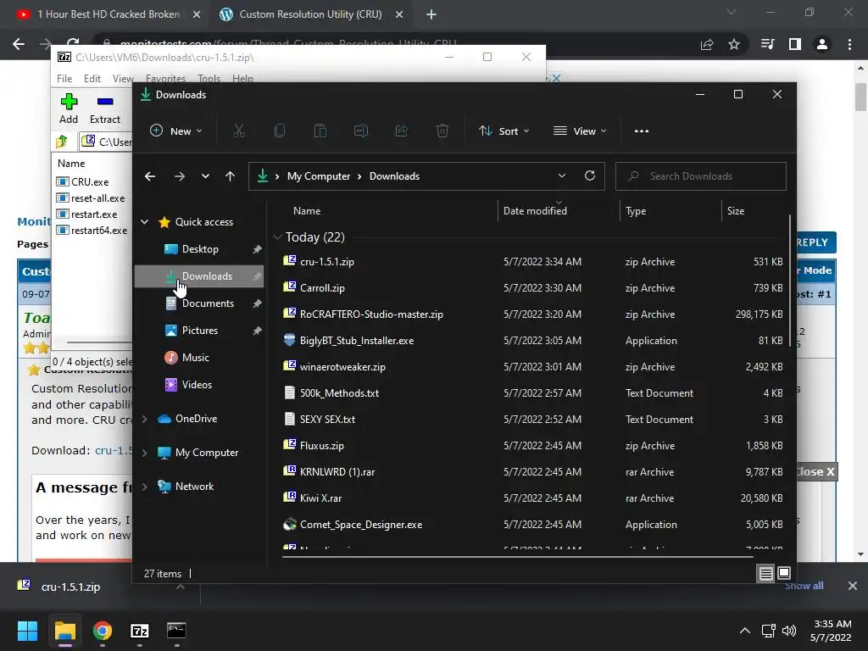Click the Rename icon in Explorer toolbar
The width and height of the screenshot is (868, 651).
(x=361, y=131)
